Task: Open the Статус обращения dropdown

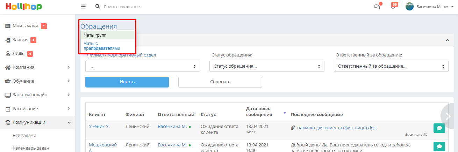Action: click(267, 66)
